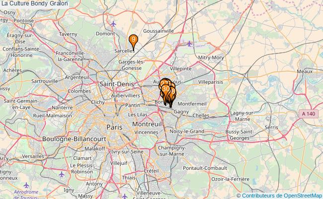This screenshot has width=323, height=199.
Task: Click the Boulogne-Billancourt label
Action: coord(74,139)
